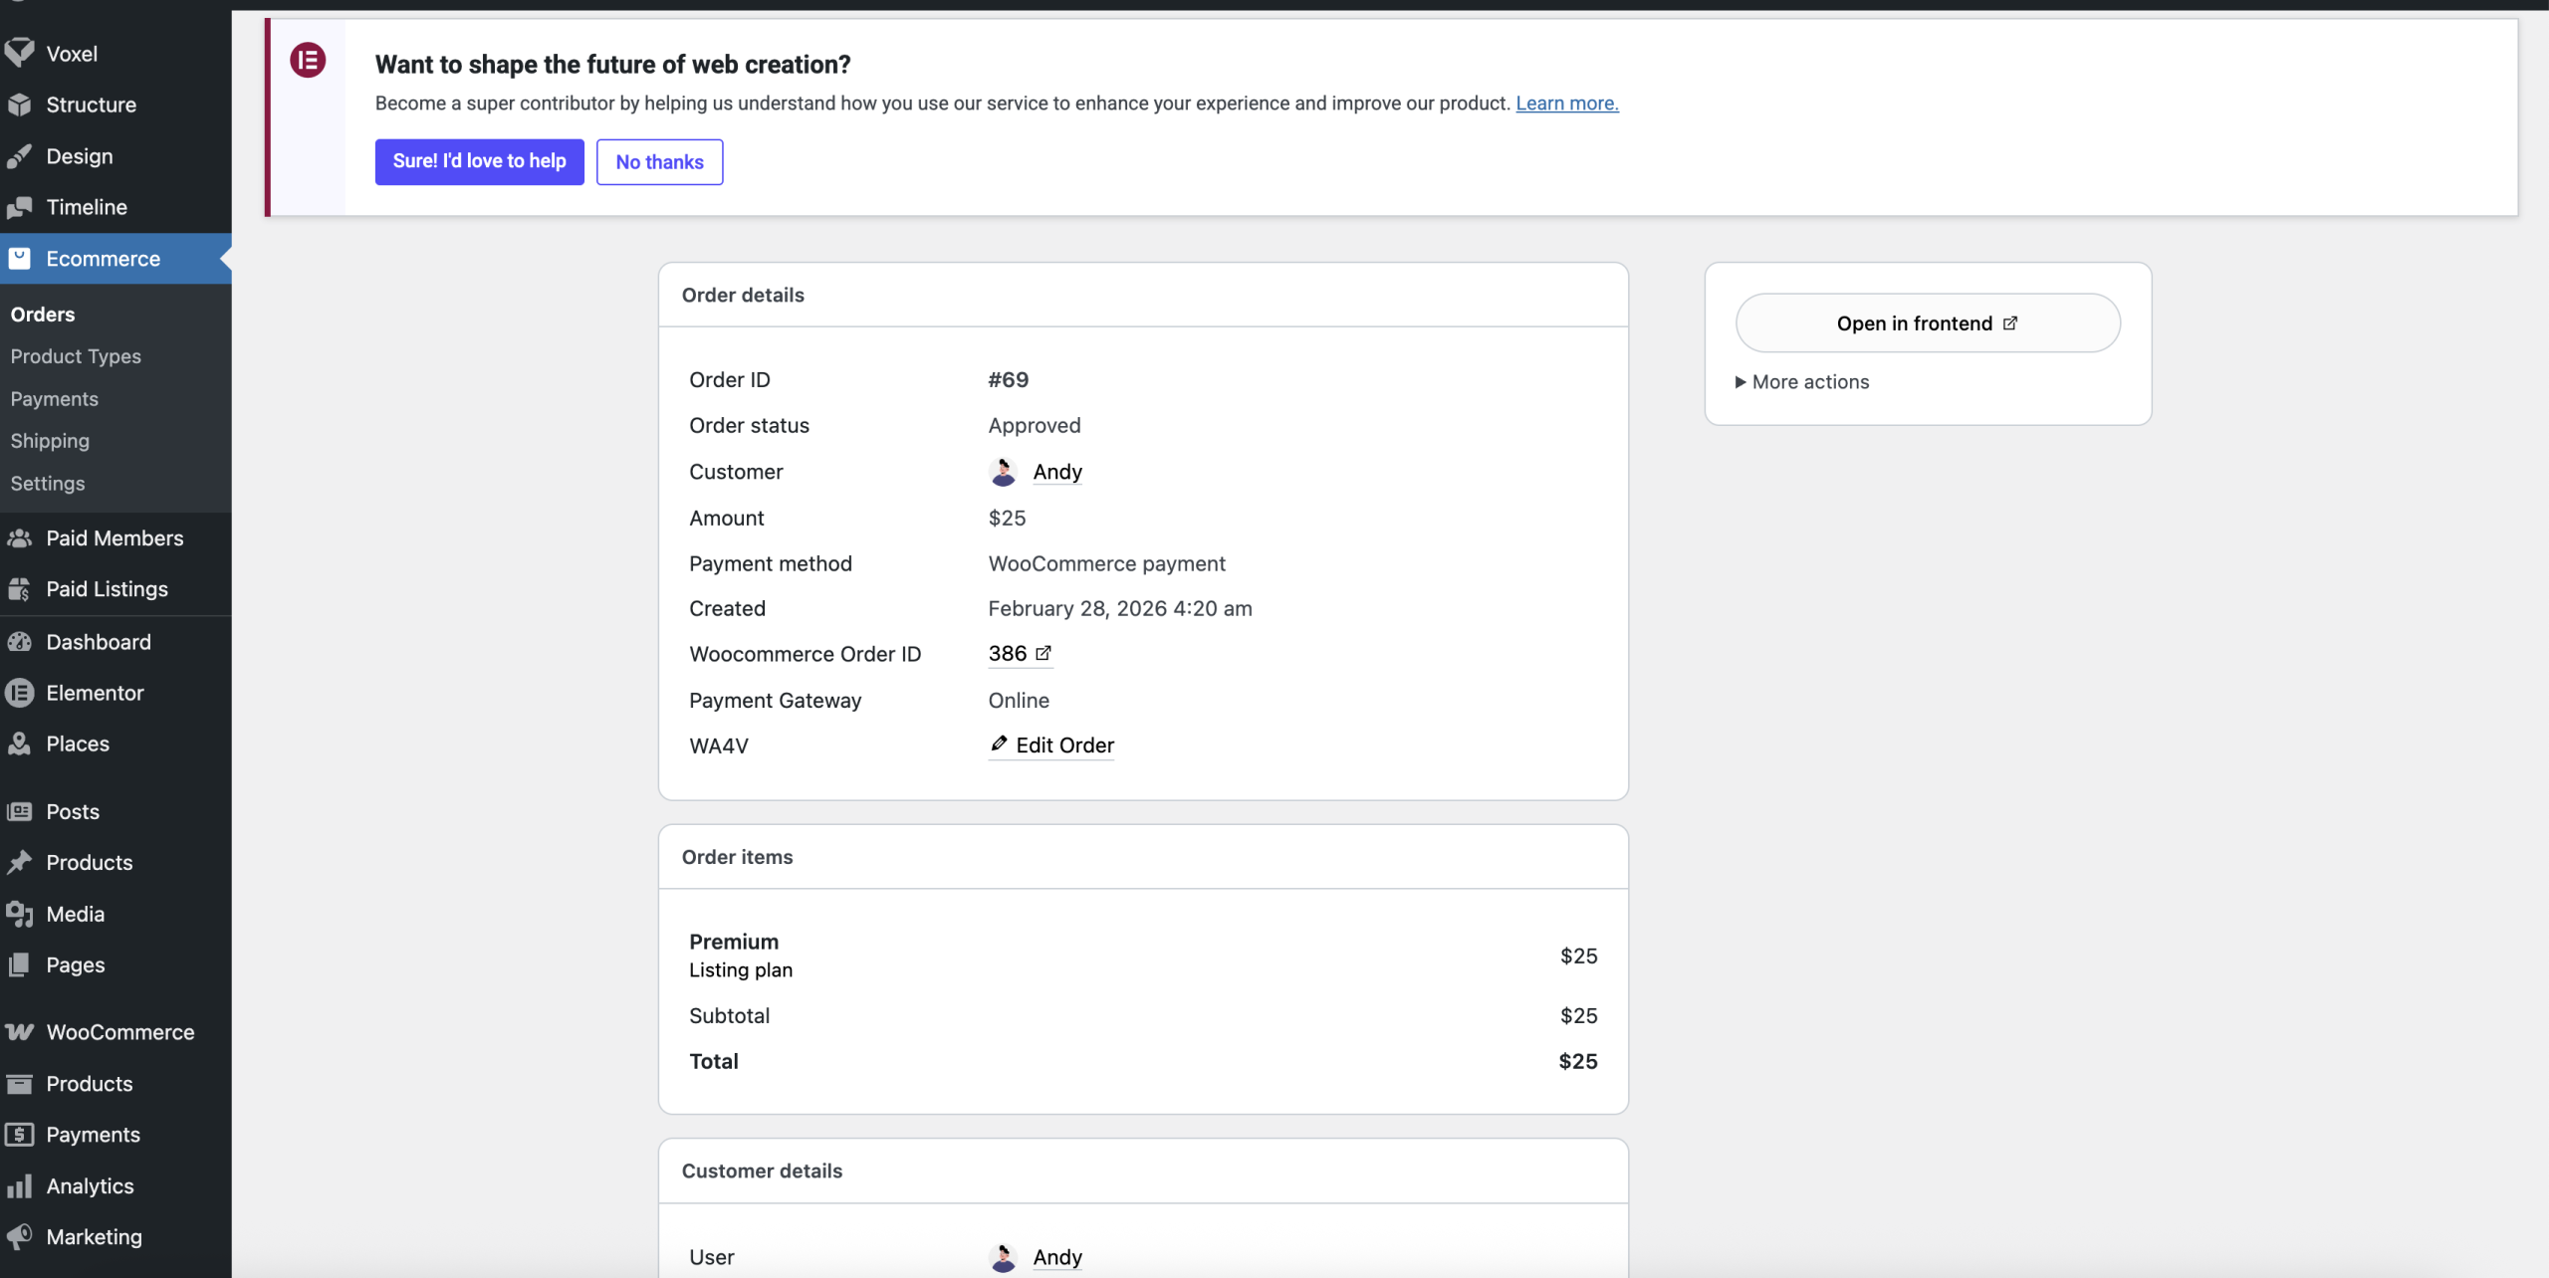Open the Structure menu via its cube icon

(x=19, y=105)
